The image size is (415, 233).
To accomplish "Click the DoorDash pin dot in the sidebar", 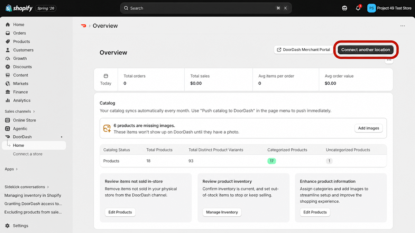I will pos(62,137).
